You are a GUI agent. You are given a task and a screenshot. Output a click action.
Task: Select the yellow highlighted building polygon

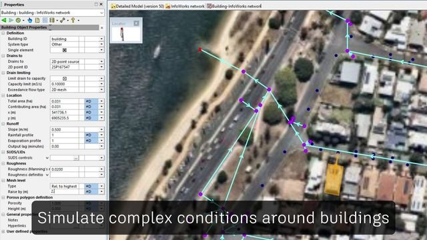334,179
